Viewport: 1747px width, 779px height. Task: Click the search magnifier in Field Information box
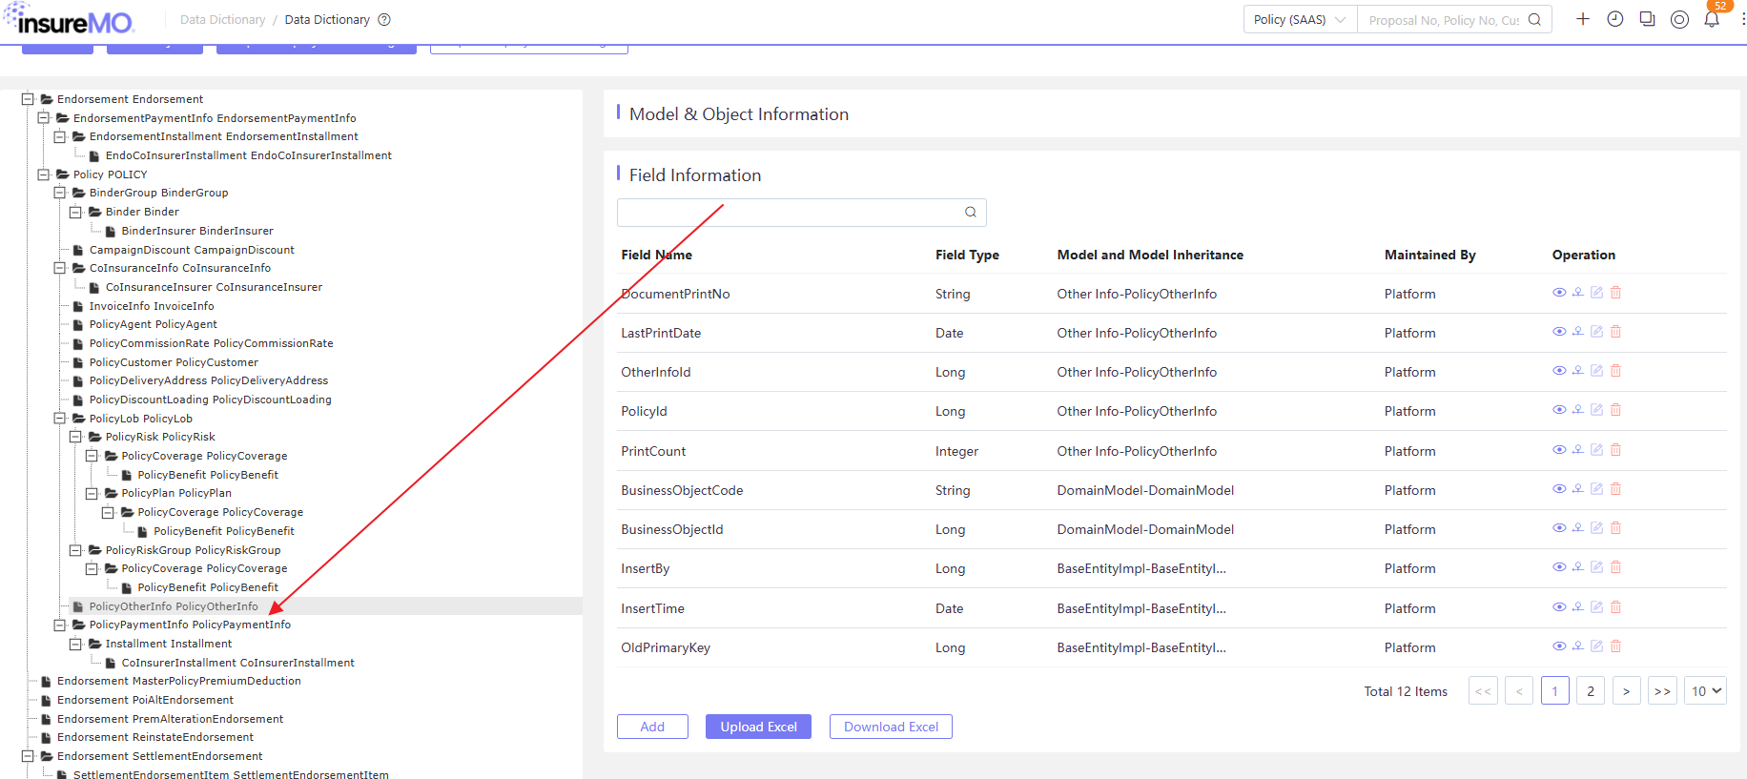(971, 213)
